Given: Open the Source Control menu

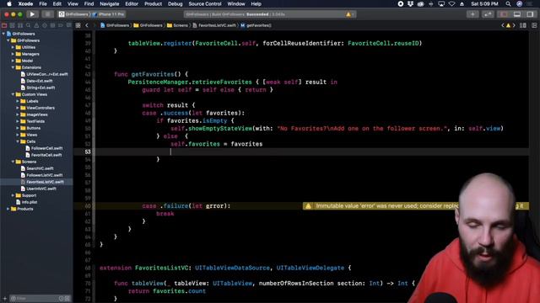Looking at the screenshot, I should pos(205,3).
